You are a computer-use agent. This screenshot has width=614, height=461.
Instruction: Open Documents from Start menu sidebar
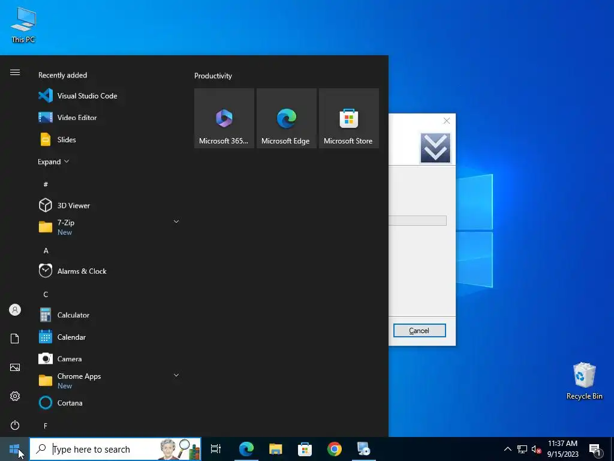[x=15, y=339]
